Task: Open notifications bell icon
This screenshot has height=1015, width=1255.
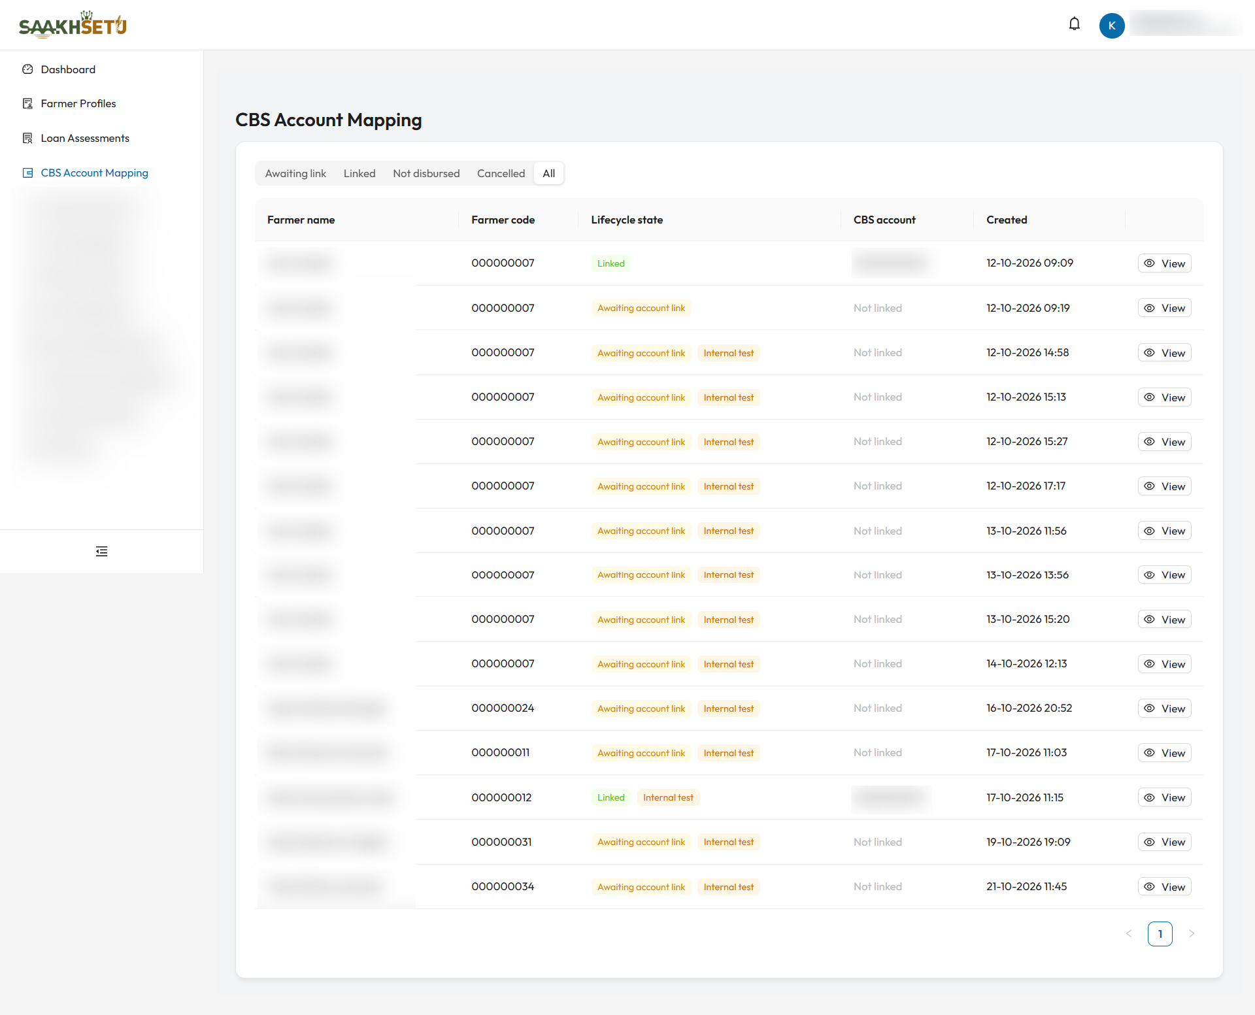Action: coord(1074,24)
